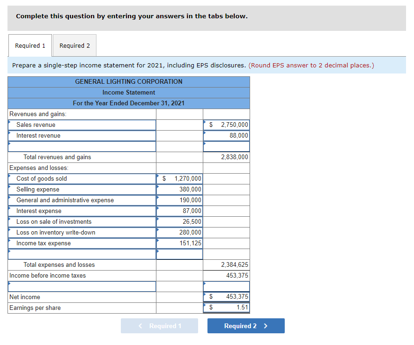Switch to the Required 2 tab
Screen dimensions: 414x345
pyautogui.click(x=74, y=45)
